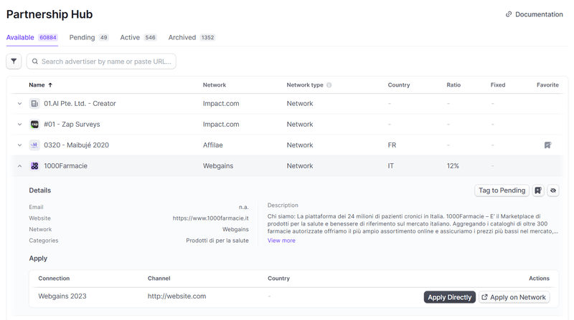Click the Affilae network cell
Viewport: 574px width, 320px height.
pos(212,145)
